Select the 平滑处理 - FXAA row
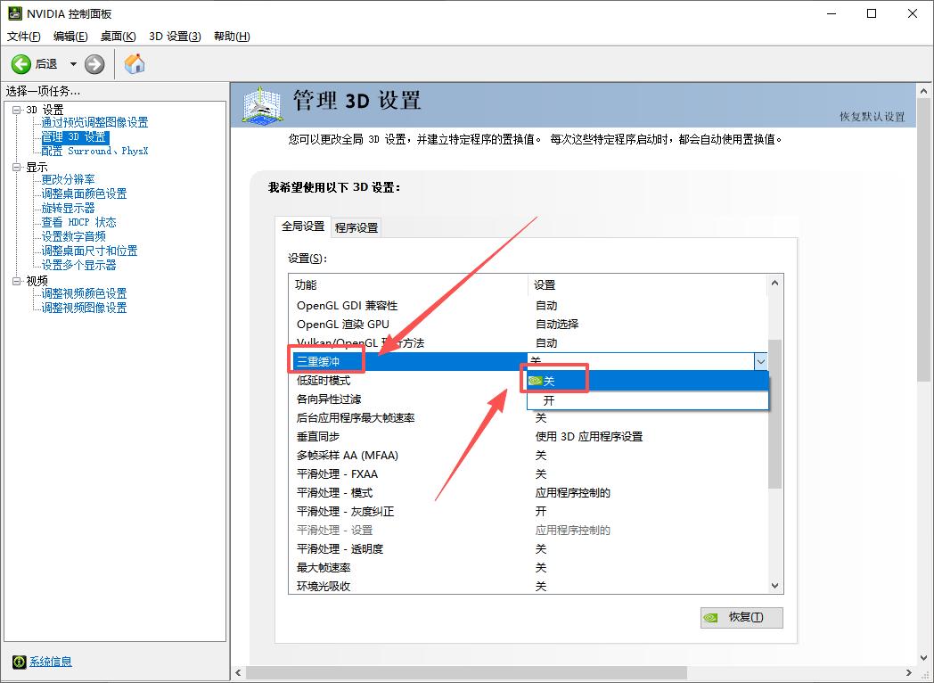The width and height of the screenshot is (934, 683). coord(528,473)
